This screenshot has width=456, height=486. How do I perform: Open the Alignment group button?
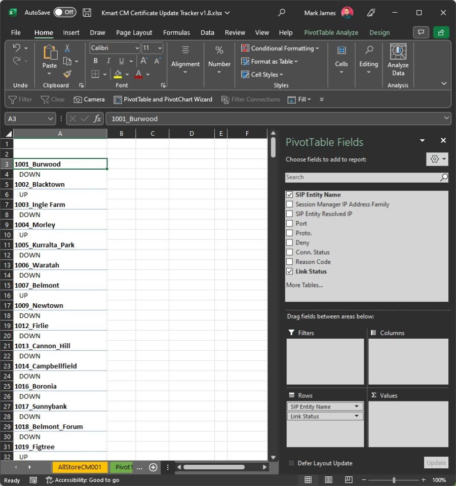coord(185,60)
